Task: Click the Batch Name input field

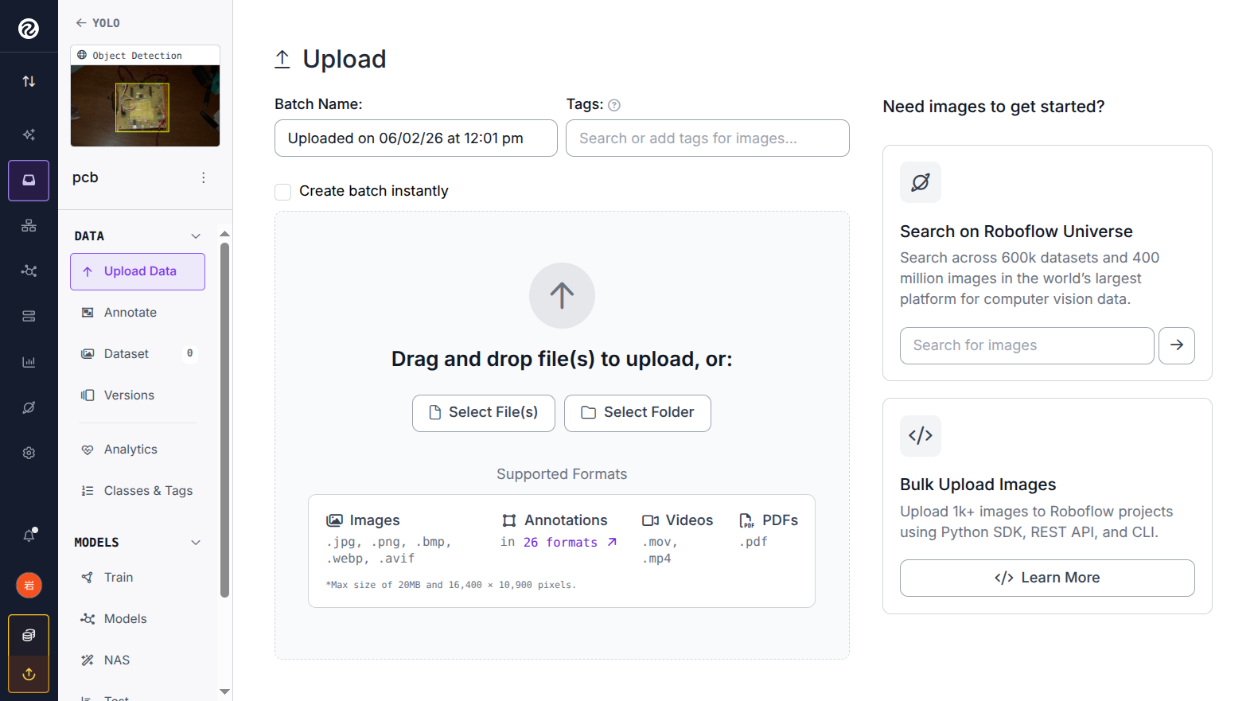Action: click(416, 138)
